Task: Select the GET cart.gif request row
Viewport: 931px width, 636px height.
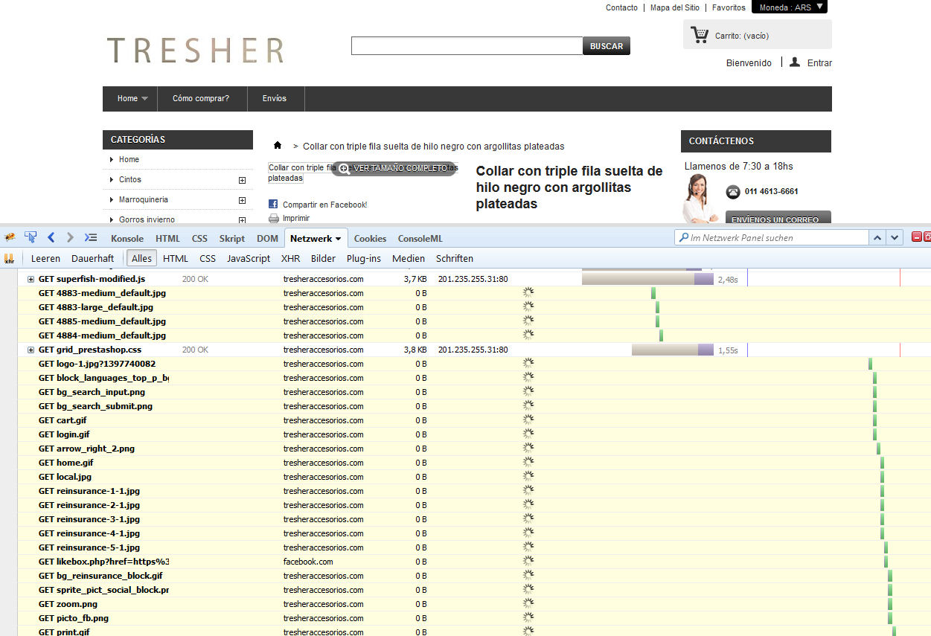Action: pyautogui.click(x=474, y=420)
